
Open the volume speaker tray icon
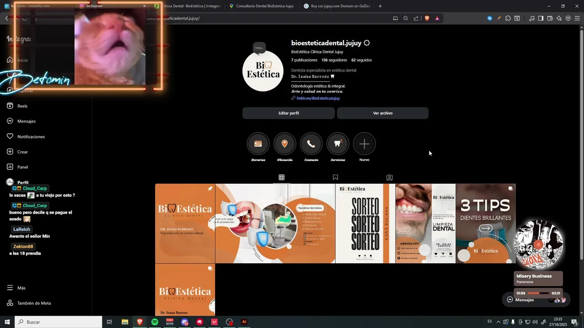click(535, 322)
